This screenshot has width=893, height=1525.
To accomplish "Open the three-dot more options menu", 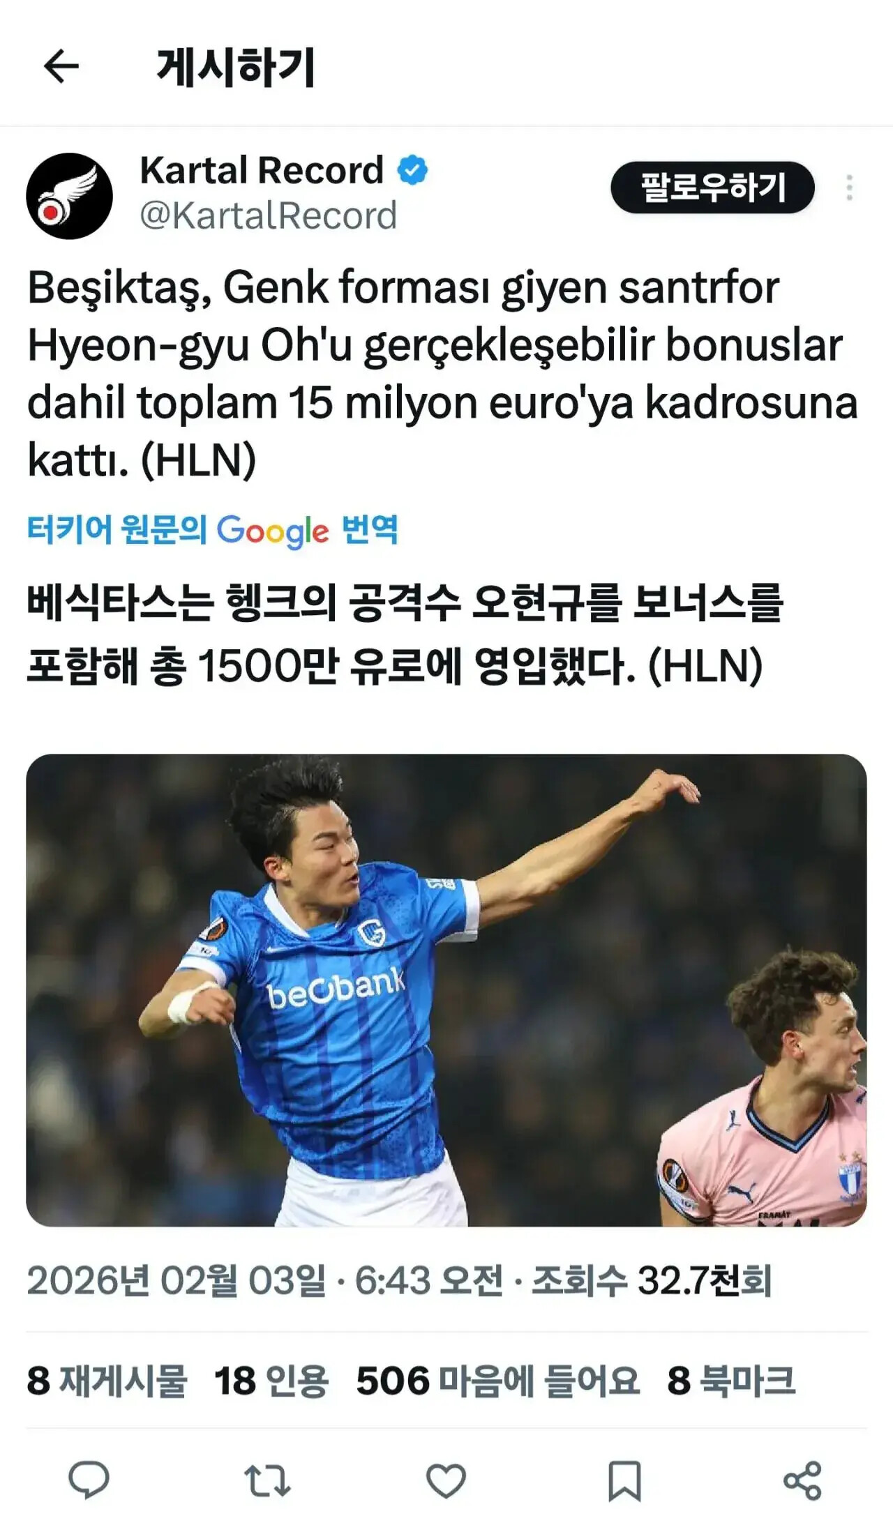I will tap(849, 188).
